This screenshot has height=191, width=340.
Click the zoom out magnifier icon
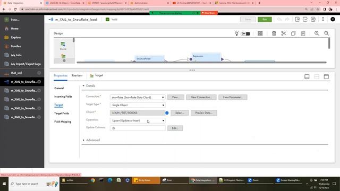326,33
